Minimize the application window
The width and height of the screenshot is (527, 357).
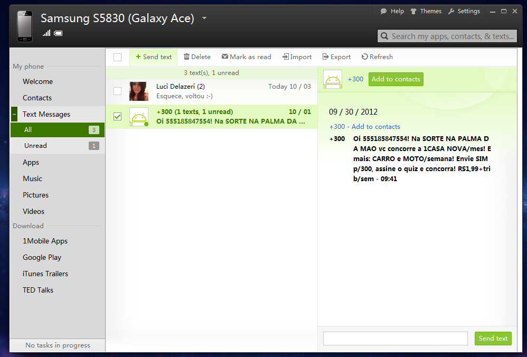point(492,12)
